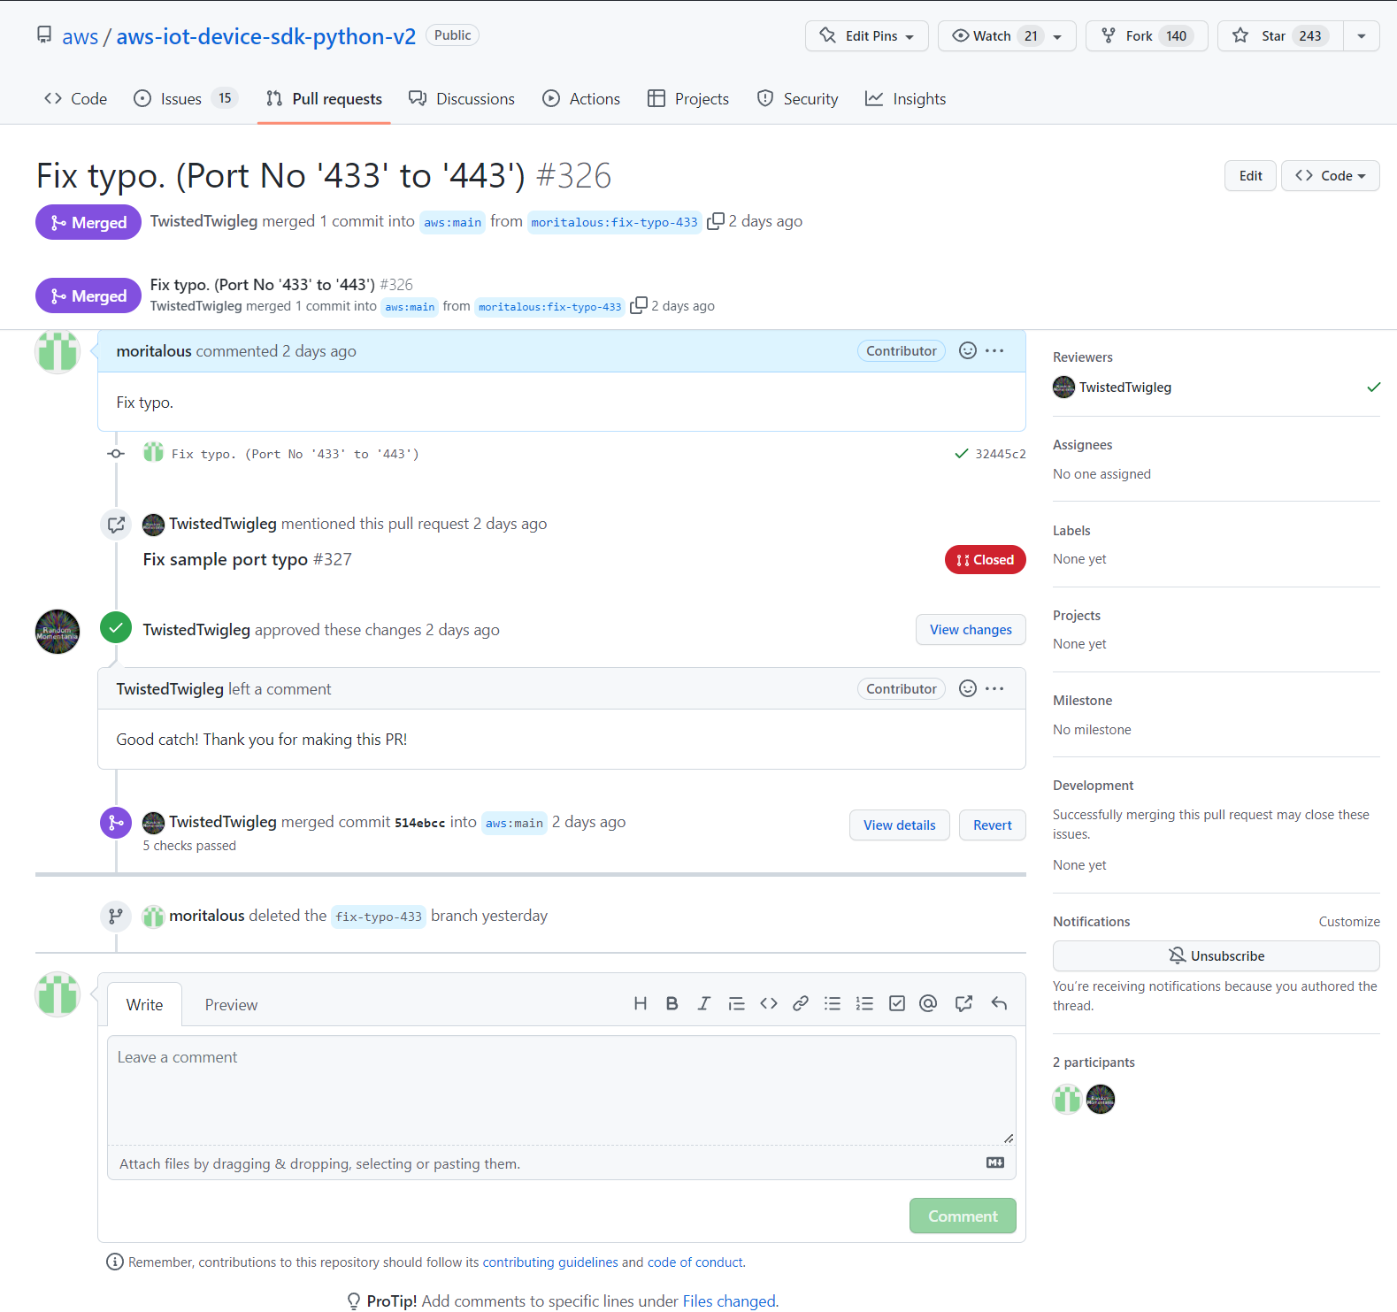Click the Bold formatting icon in editor
Screen dimensions: 1397x1312
pyautogui.click(x=672, y=1003)
